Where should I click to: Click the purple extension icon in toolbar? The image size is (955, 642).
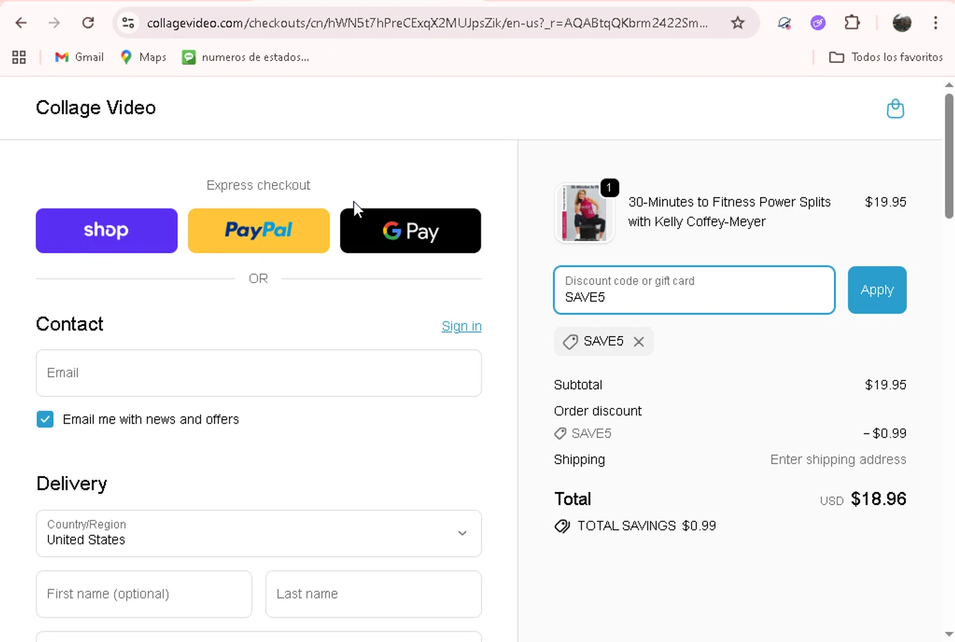click(818, 23)
